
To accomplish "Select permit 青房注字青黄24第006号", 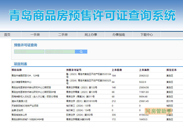I will (78, 119).
